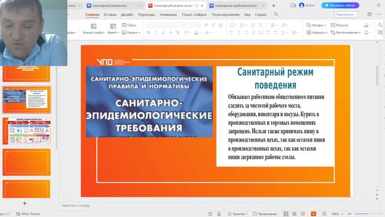Click the increase font size icon
Screen dimensions: 385x217
206,25
